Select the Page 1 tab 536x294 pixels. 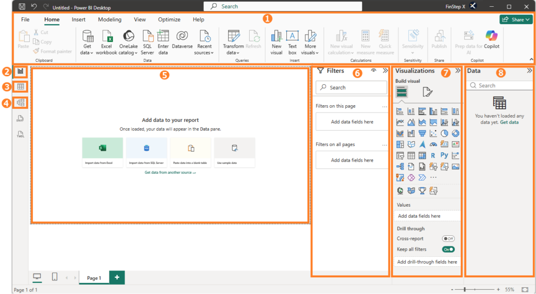tap(94, 278)
